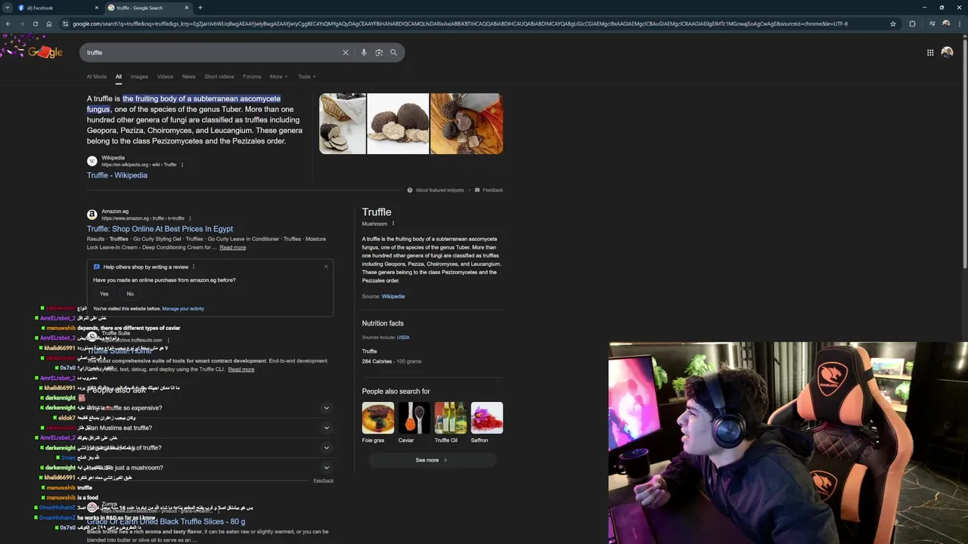Close the Facebook tab
This screenshot has width=968, height=544.
96,8
